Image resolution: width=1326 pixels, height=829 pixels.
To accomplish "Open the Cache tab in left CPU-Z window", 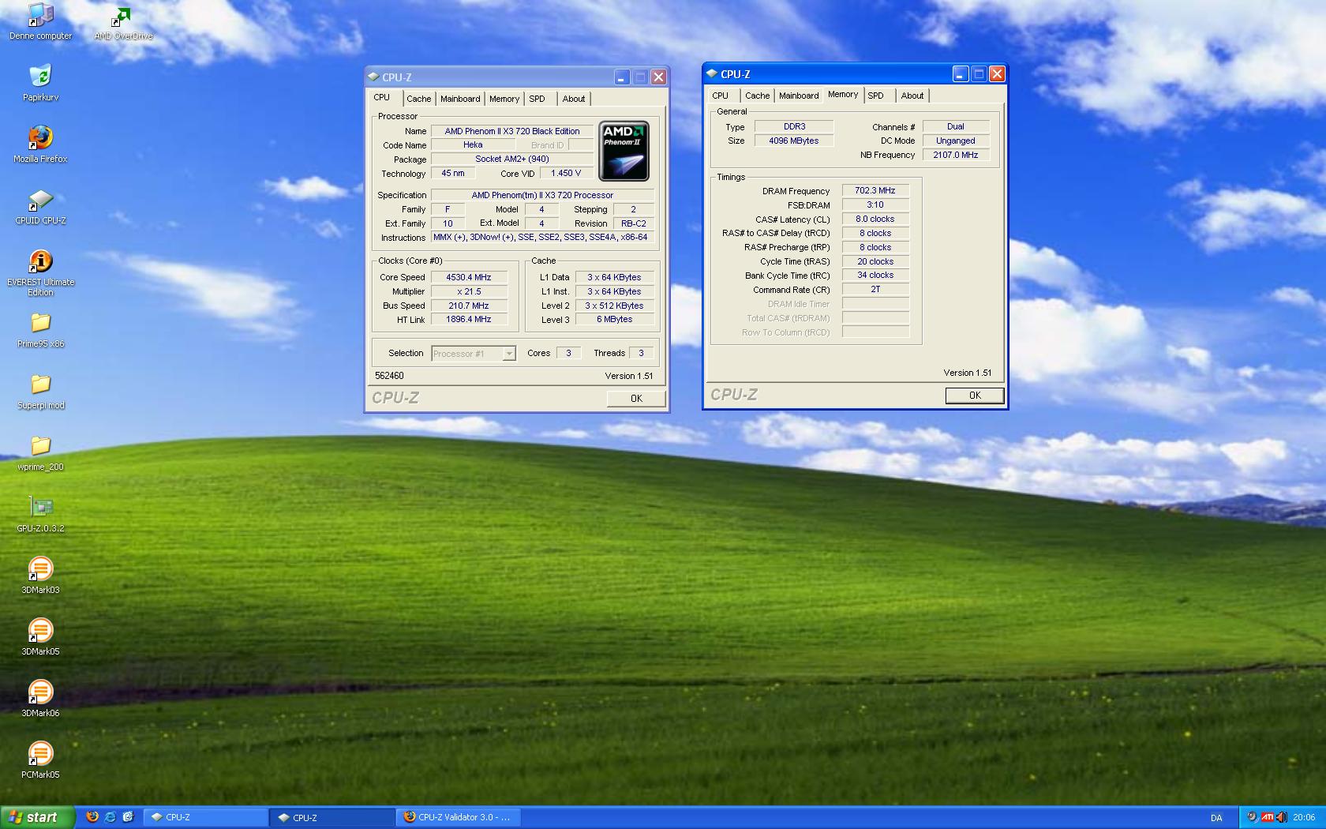I will coord(419,99).
